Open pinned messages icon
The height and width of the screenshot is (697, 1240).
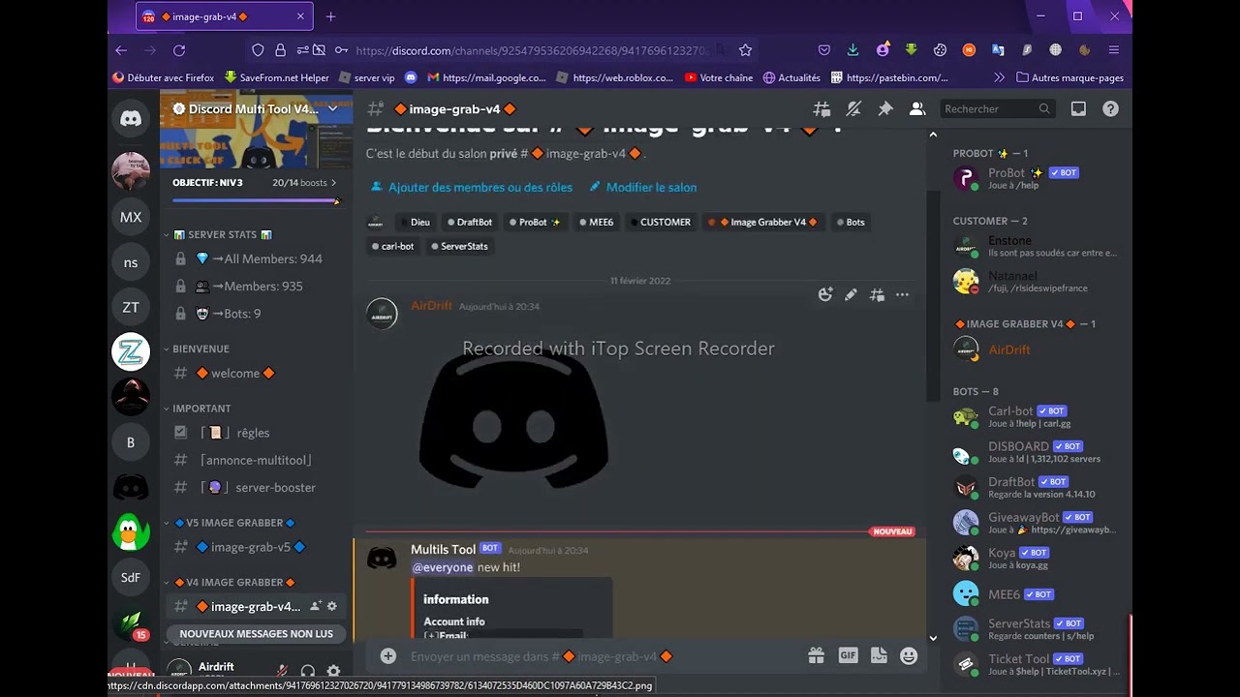click(885, 109)
